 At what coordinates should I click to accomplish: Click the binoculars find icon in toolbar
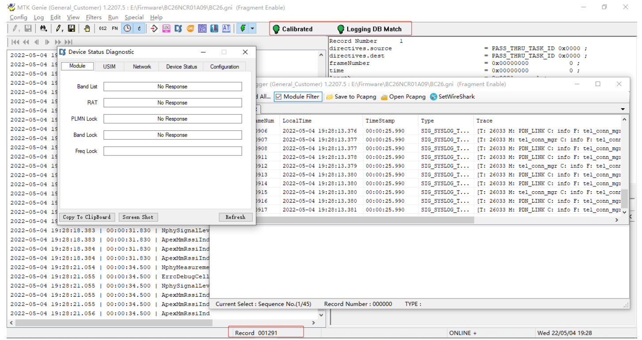coord(43,29)
